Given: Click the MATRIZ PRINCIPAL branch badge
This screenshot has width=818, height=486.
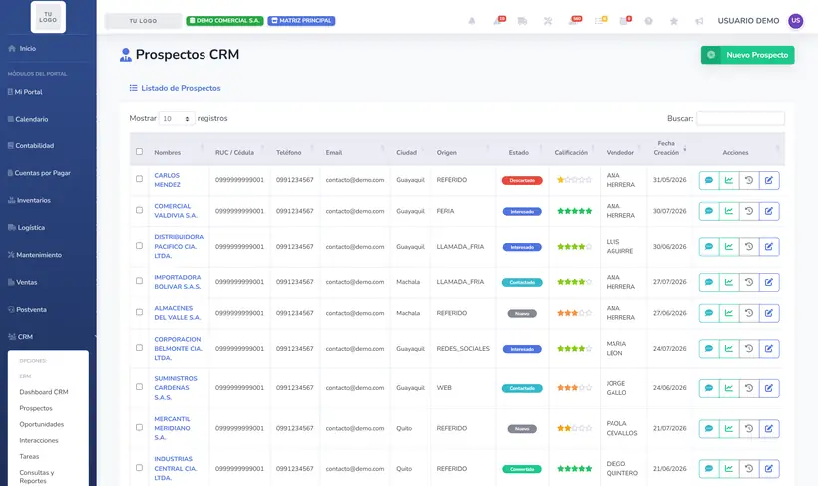Looking at the screenshot, I should point(301,21).
